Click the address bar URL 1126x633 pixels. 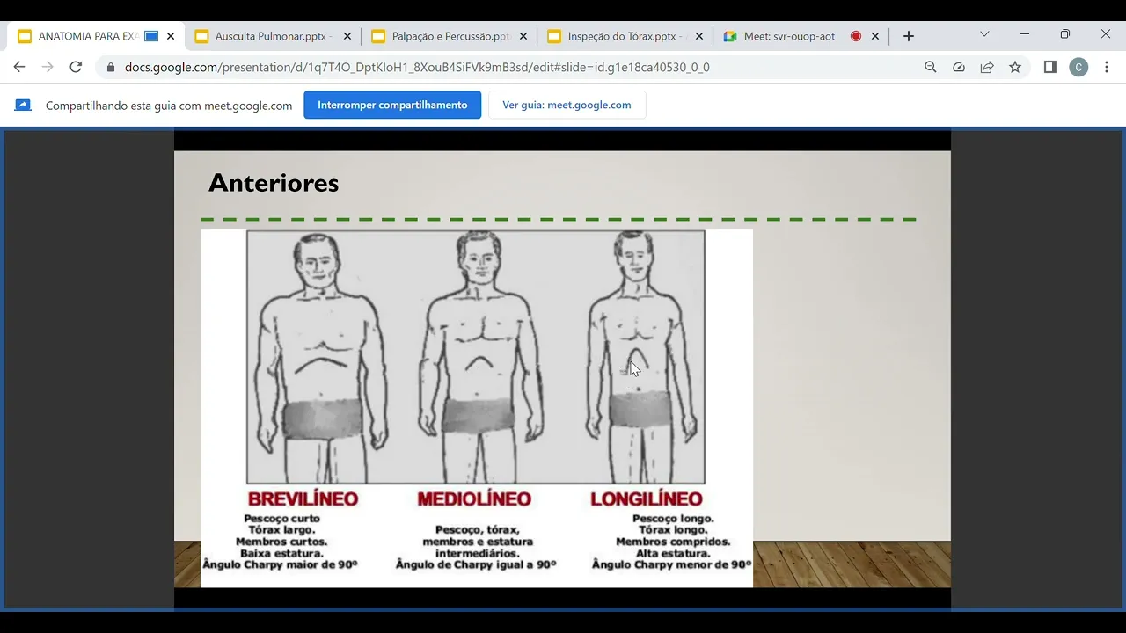tap(417, 67)
